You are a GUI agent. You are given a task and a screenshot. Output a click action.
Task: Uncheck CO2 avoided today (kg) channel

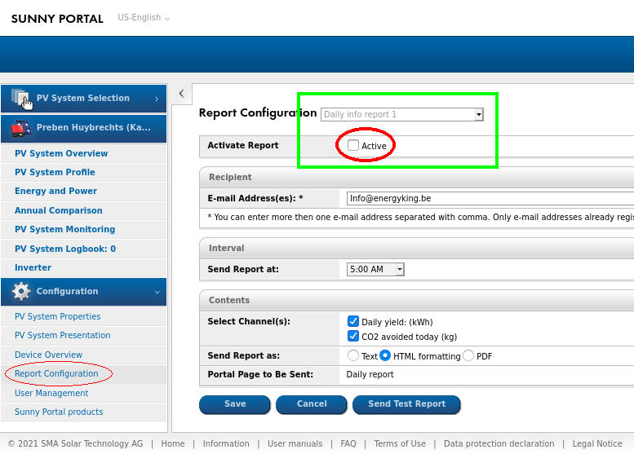coord(353,336)
